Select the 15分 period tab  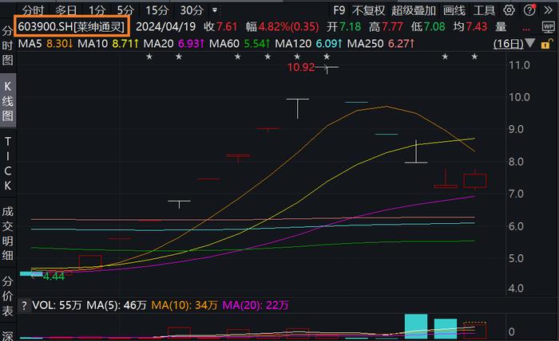point(157,10)
